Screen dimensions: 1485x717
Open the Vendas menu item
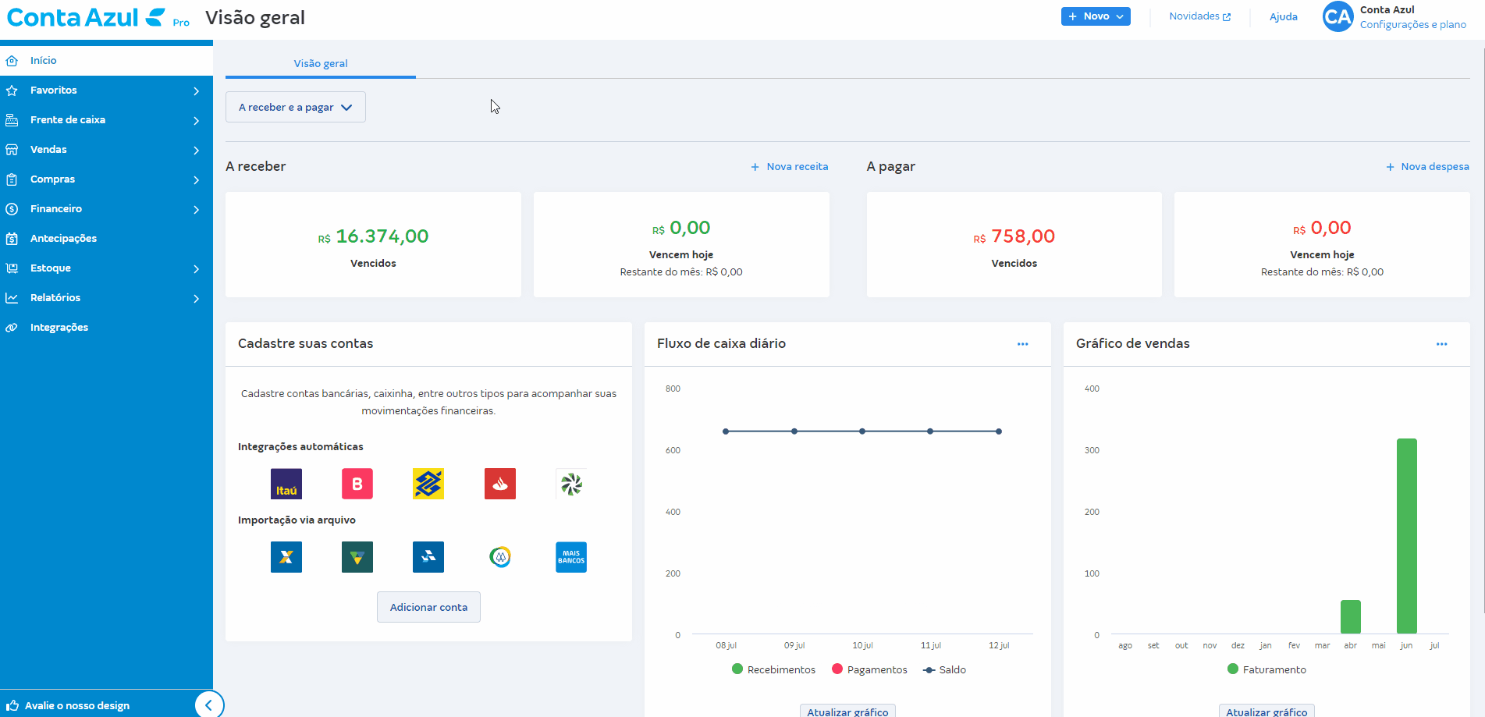106,150
